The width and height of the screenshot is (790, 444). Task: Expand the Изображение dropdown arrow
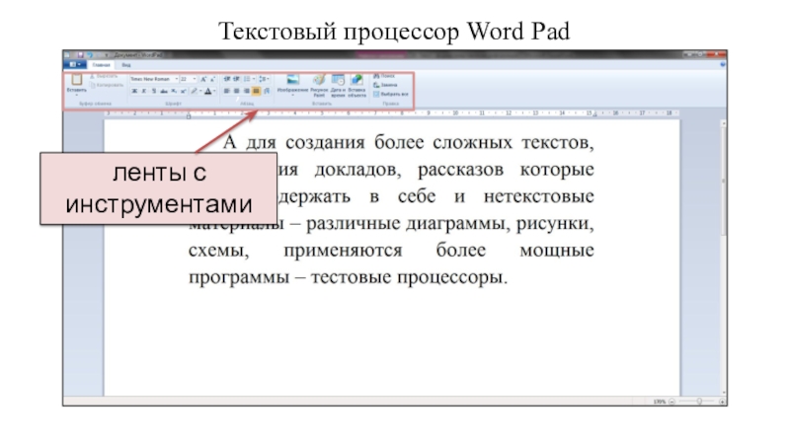tap(292, 95)
